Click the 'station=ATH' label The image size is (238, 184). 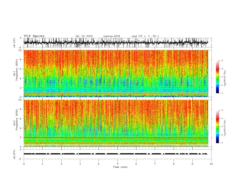pyautogui.click(x=111, y=36)
